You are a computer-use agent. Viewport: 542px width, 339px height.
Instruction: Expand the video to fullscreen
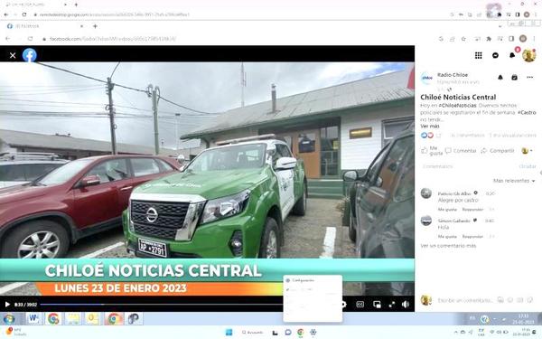(392, 305)
